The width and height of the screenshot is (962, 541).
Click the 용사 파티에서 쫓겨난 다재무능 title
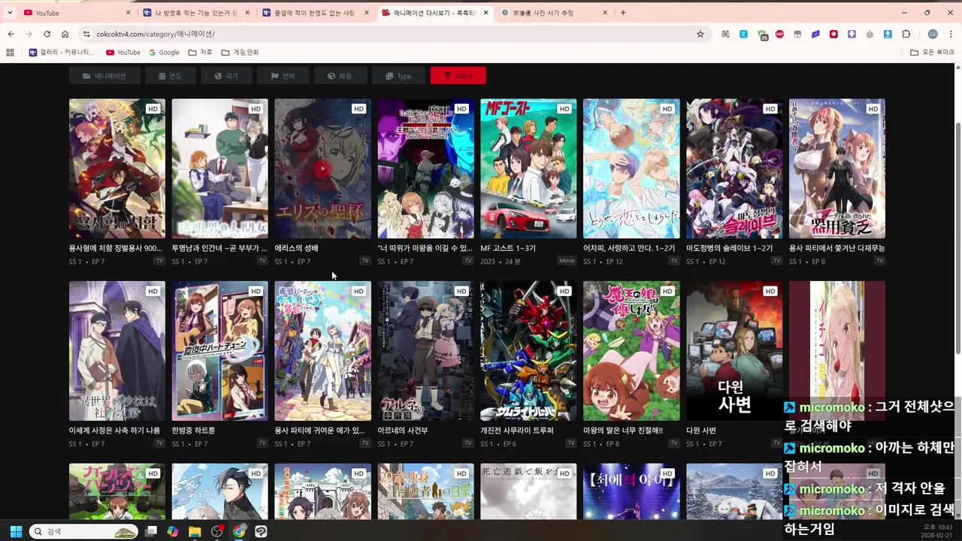836,248
